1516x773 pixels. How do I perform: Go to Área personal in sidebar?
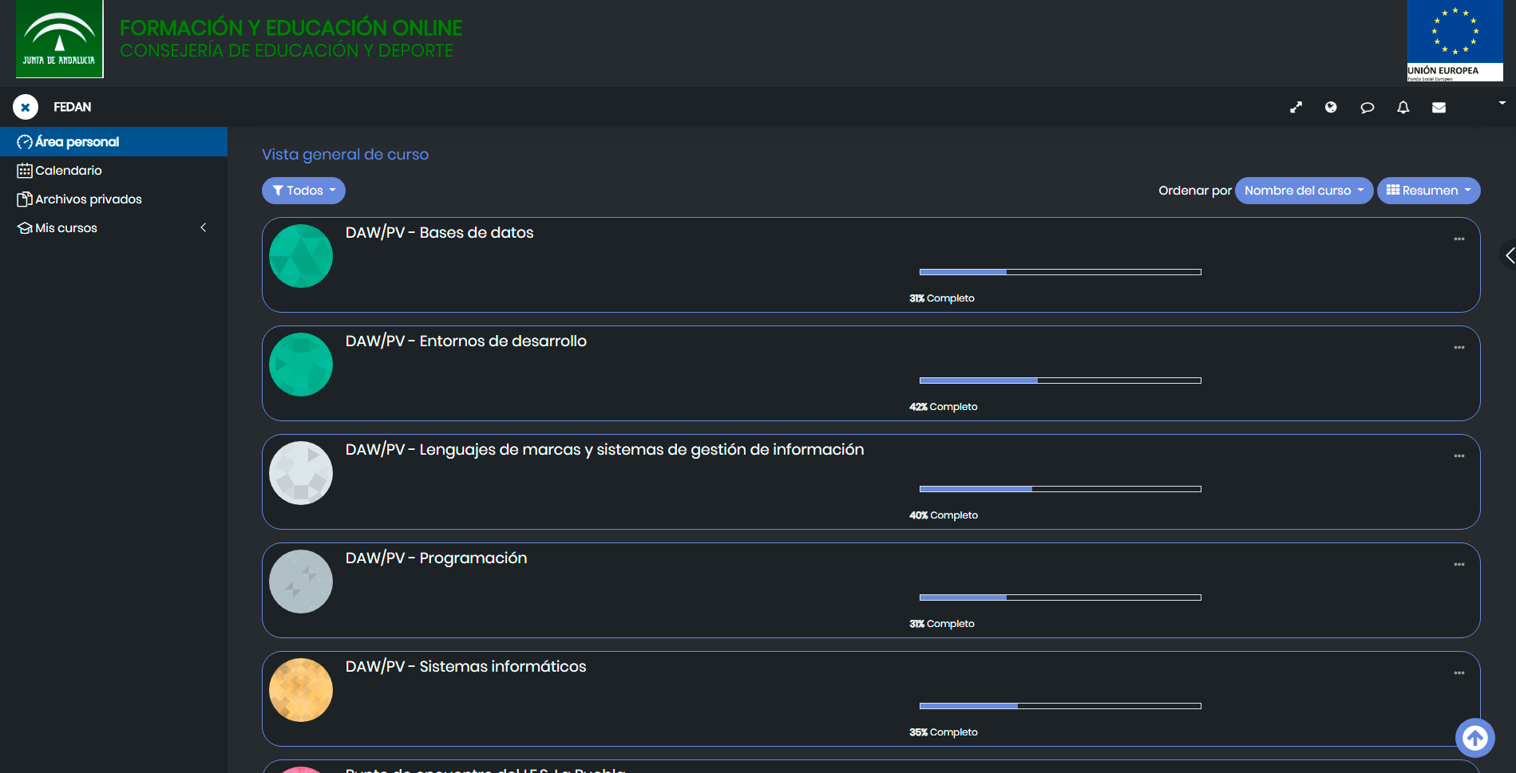[113, 142]
